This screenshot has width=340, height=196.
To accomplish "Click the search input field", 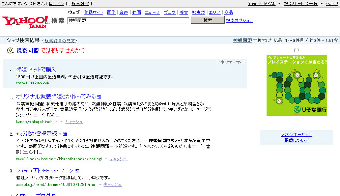I will pos(129,20).
